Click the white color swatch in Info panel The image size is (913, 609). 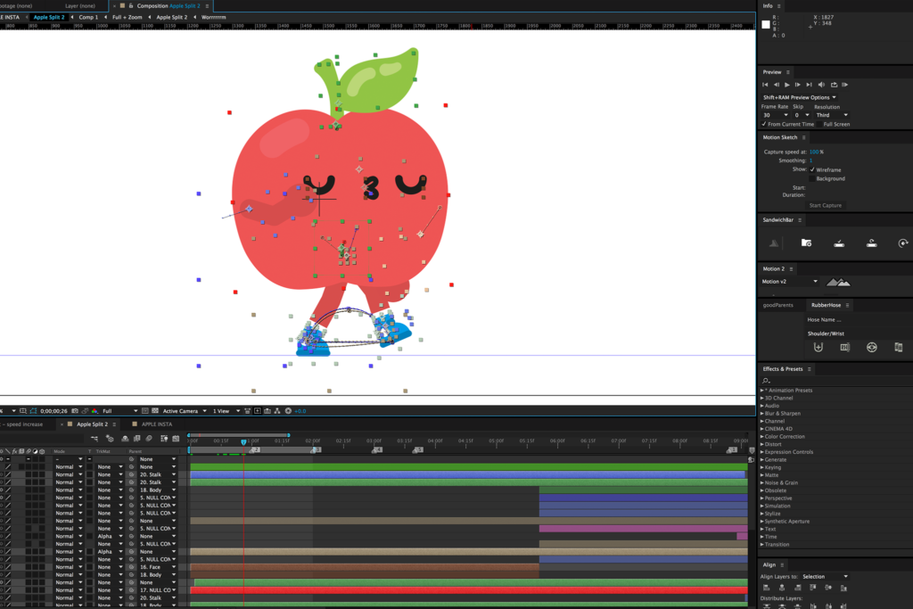[x=765, y=24]
